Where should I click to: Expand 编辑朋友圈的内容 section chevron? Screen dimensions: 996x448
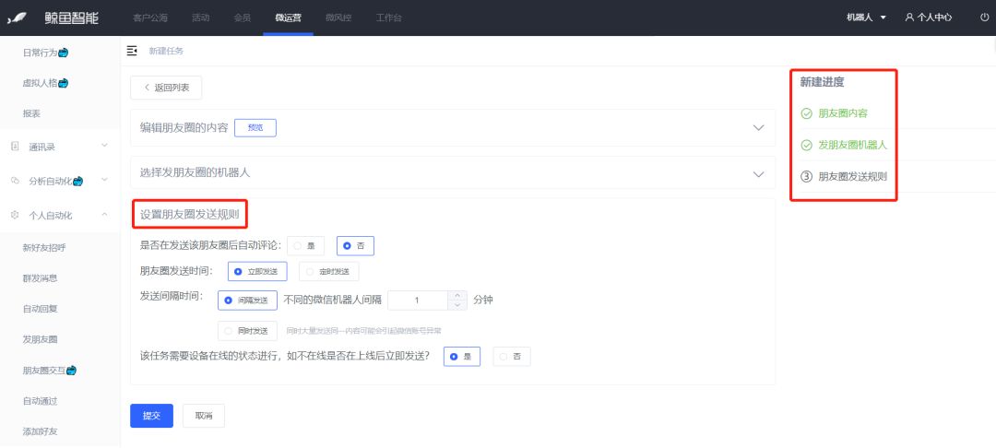pos(758,127)
